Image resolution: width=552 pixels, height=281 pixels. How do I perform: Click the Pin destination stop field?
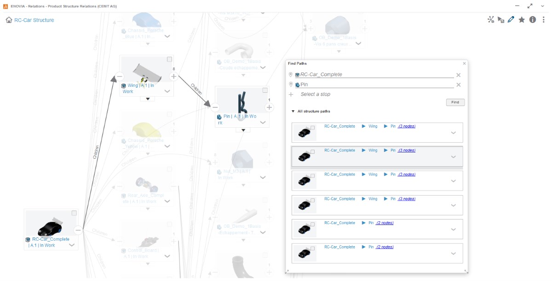click(374, 84)
